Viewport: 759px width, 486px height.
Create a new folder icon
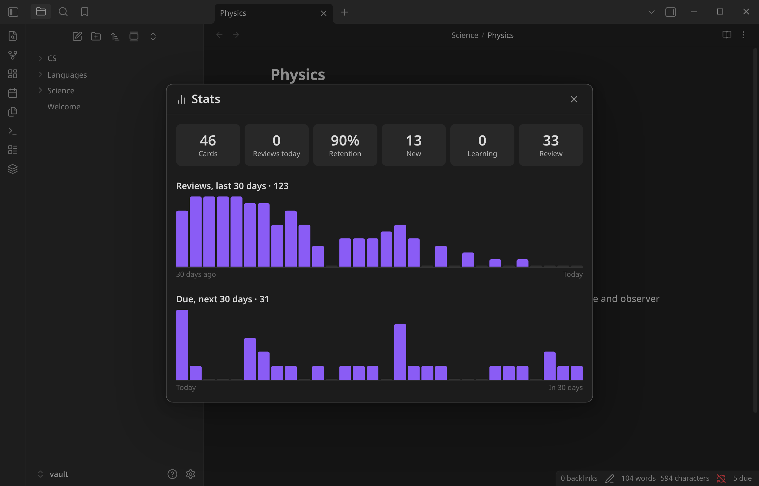pyautogui.click(x=96, y=36)
